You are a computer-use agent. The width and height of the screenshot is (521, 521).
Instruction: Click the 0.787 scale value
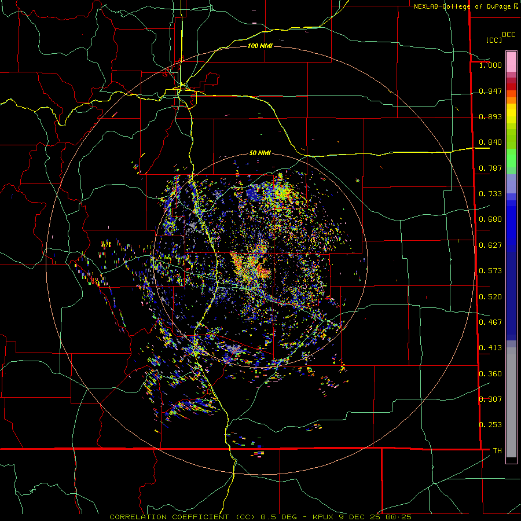490,168
